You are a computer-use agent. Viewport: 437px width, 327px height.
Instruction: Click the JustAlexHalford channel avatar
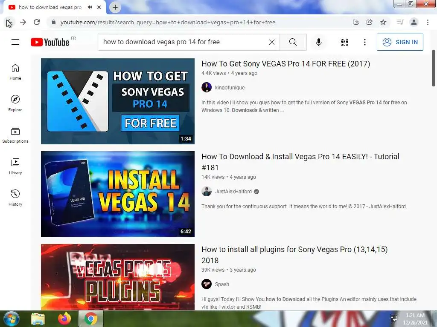pos(207,191)
